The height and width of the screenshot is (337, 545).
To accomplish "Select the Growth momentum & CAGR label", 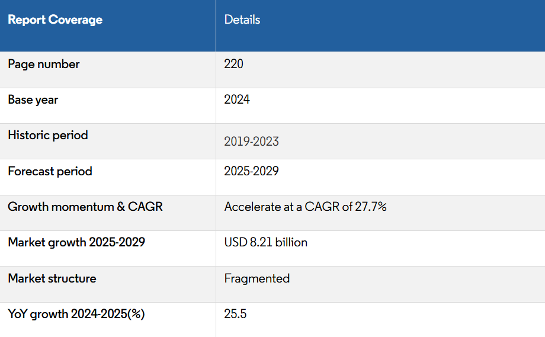I will click(85, 207).
